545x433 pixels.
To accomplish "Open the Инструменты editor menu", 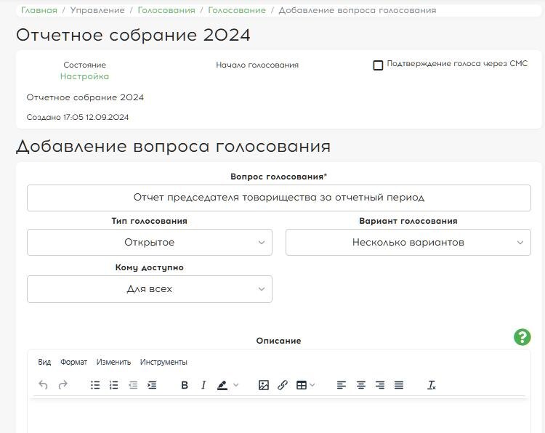I will point(163,362).
